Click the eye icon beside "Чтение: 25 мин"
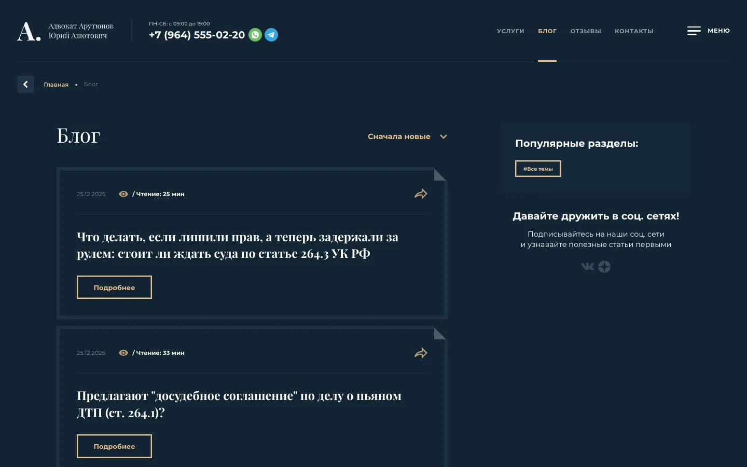Image resolution: width=747 pixels, height=467 pixels. point(123,194)
